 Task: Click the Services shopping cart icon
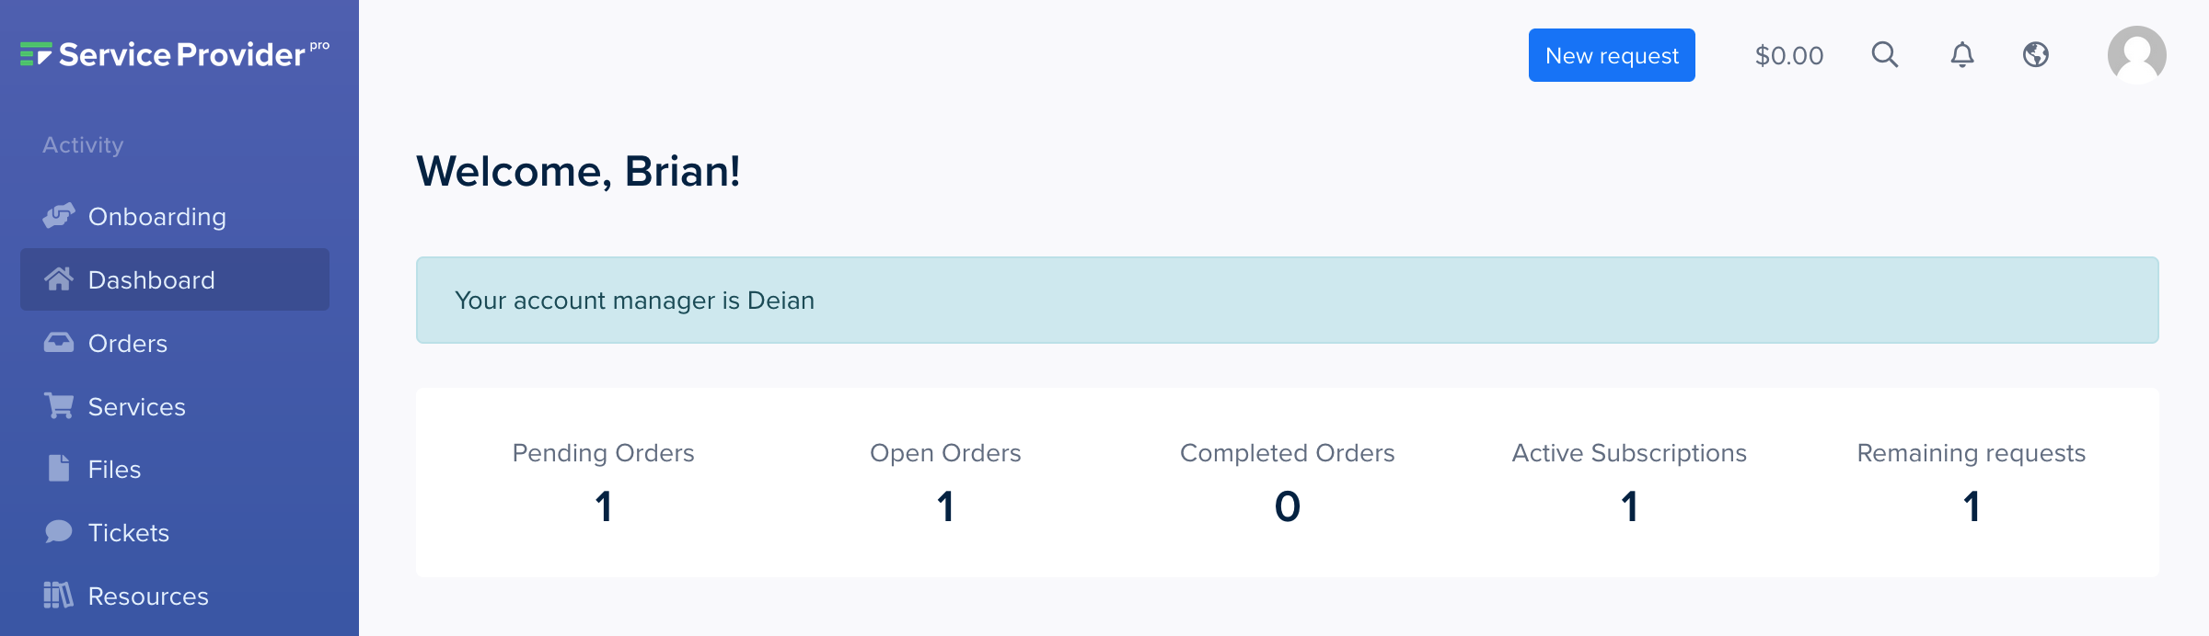click(59, 406)
